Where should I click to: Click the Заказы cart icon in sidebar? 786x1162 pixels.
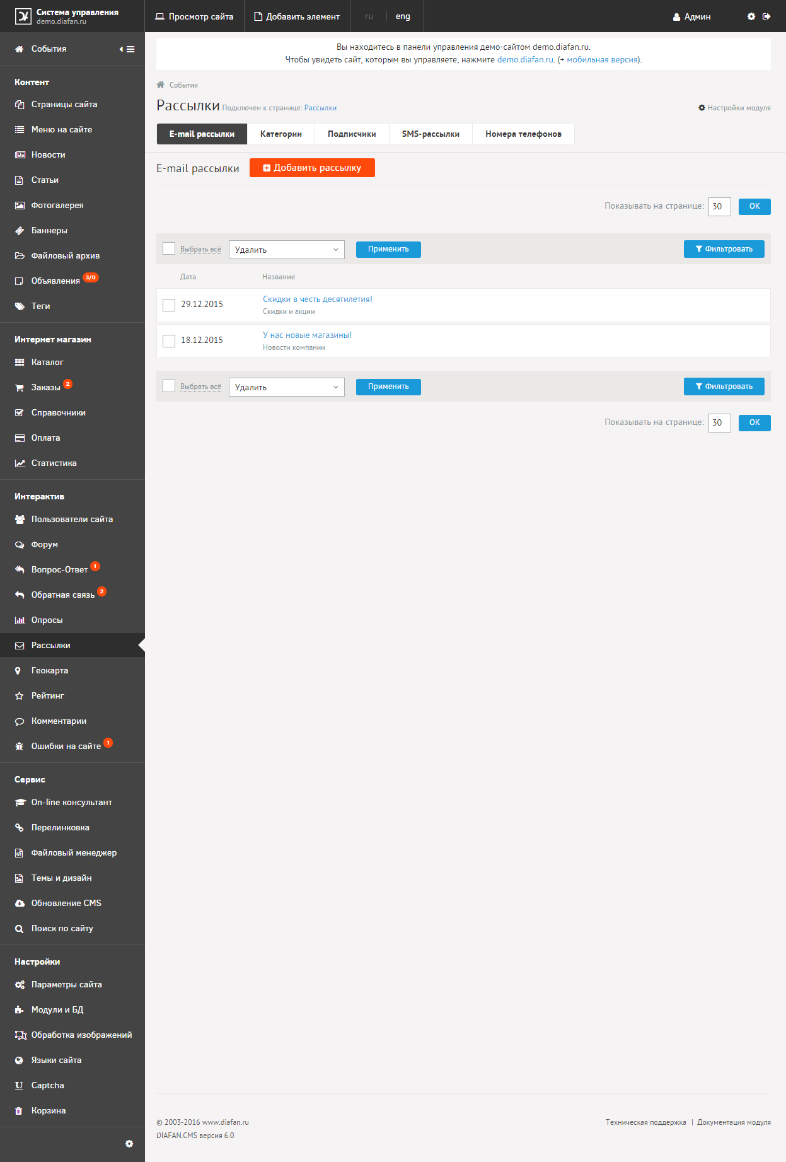pyautogui.click(x=20, y=388)
